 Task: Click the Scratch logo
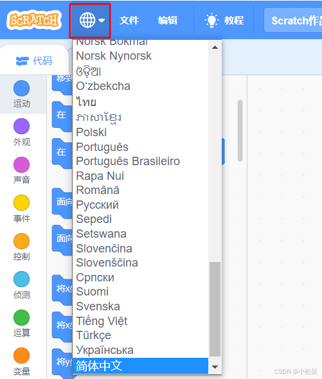(34, 20)
